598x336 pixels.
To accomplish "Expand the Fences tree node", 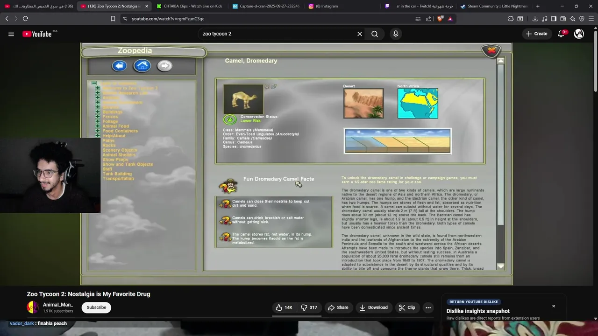I will tap(98, 117).
